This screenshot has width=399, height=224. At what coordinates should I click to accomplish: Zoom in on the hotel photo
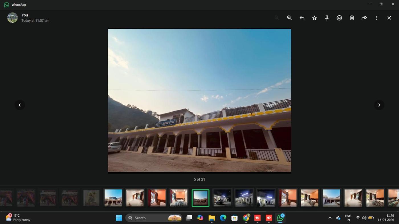(289, 18)
